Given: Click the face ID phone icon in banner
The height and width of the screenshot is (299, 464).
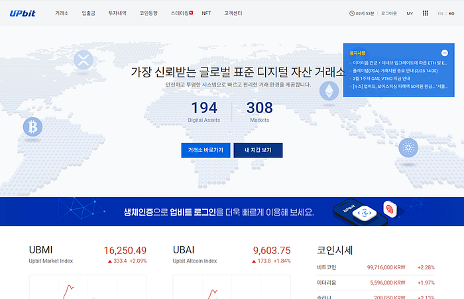Looking at the screenshot, I should coord(364,213).
